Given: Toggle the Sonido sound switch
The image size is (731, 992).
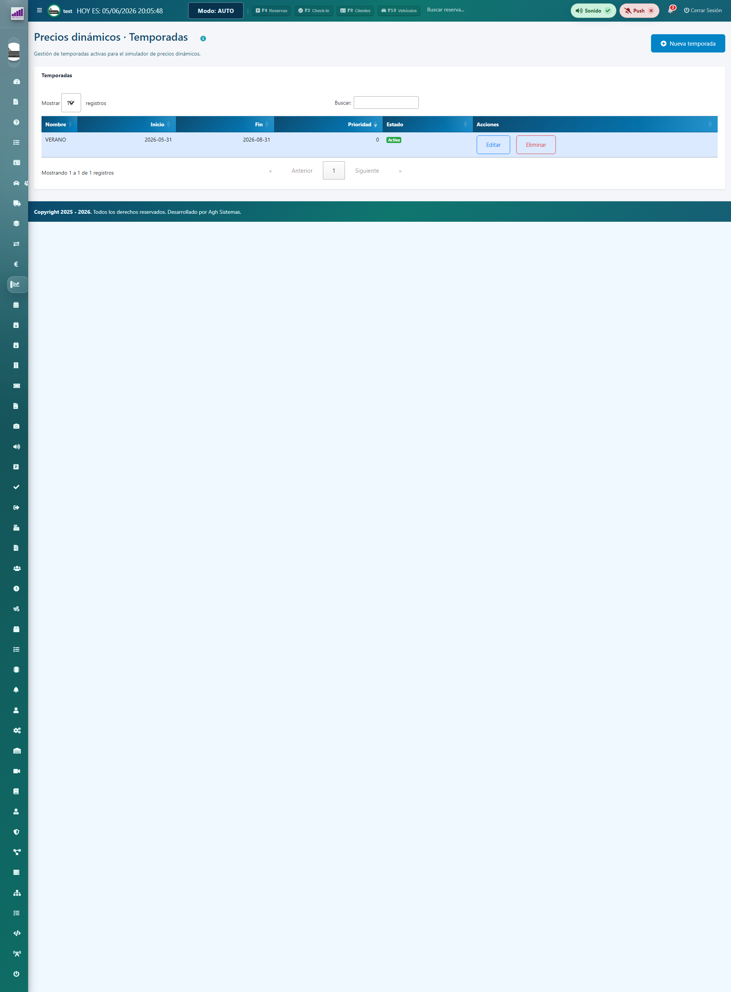Looking at the screenshot, I should tap(593, 11).
